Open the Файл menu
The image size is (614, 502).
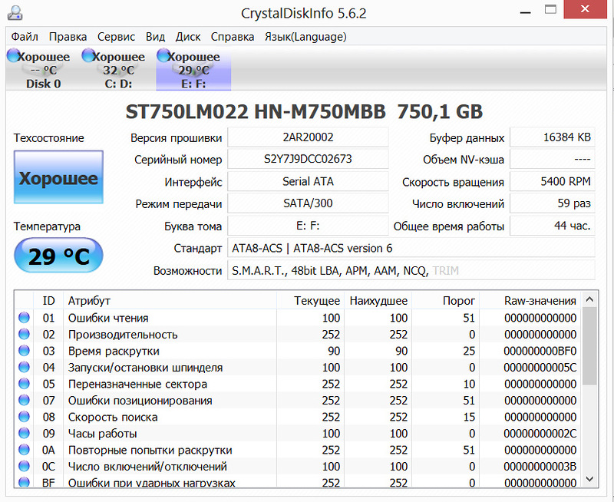25,37
